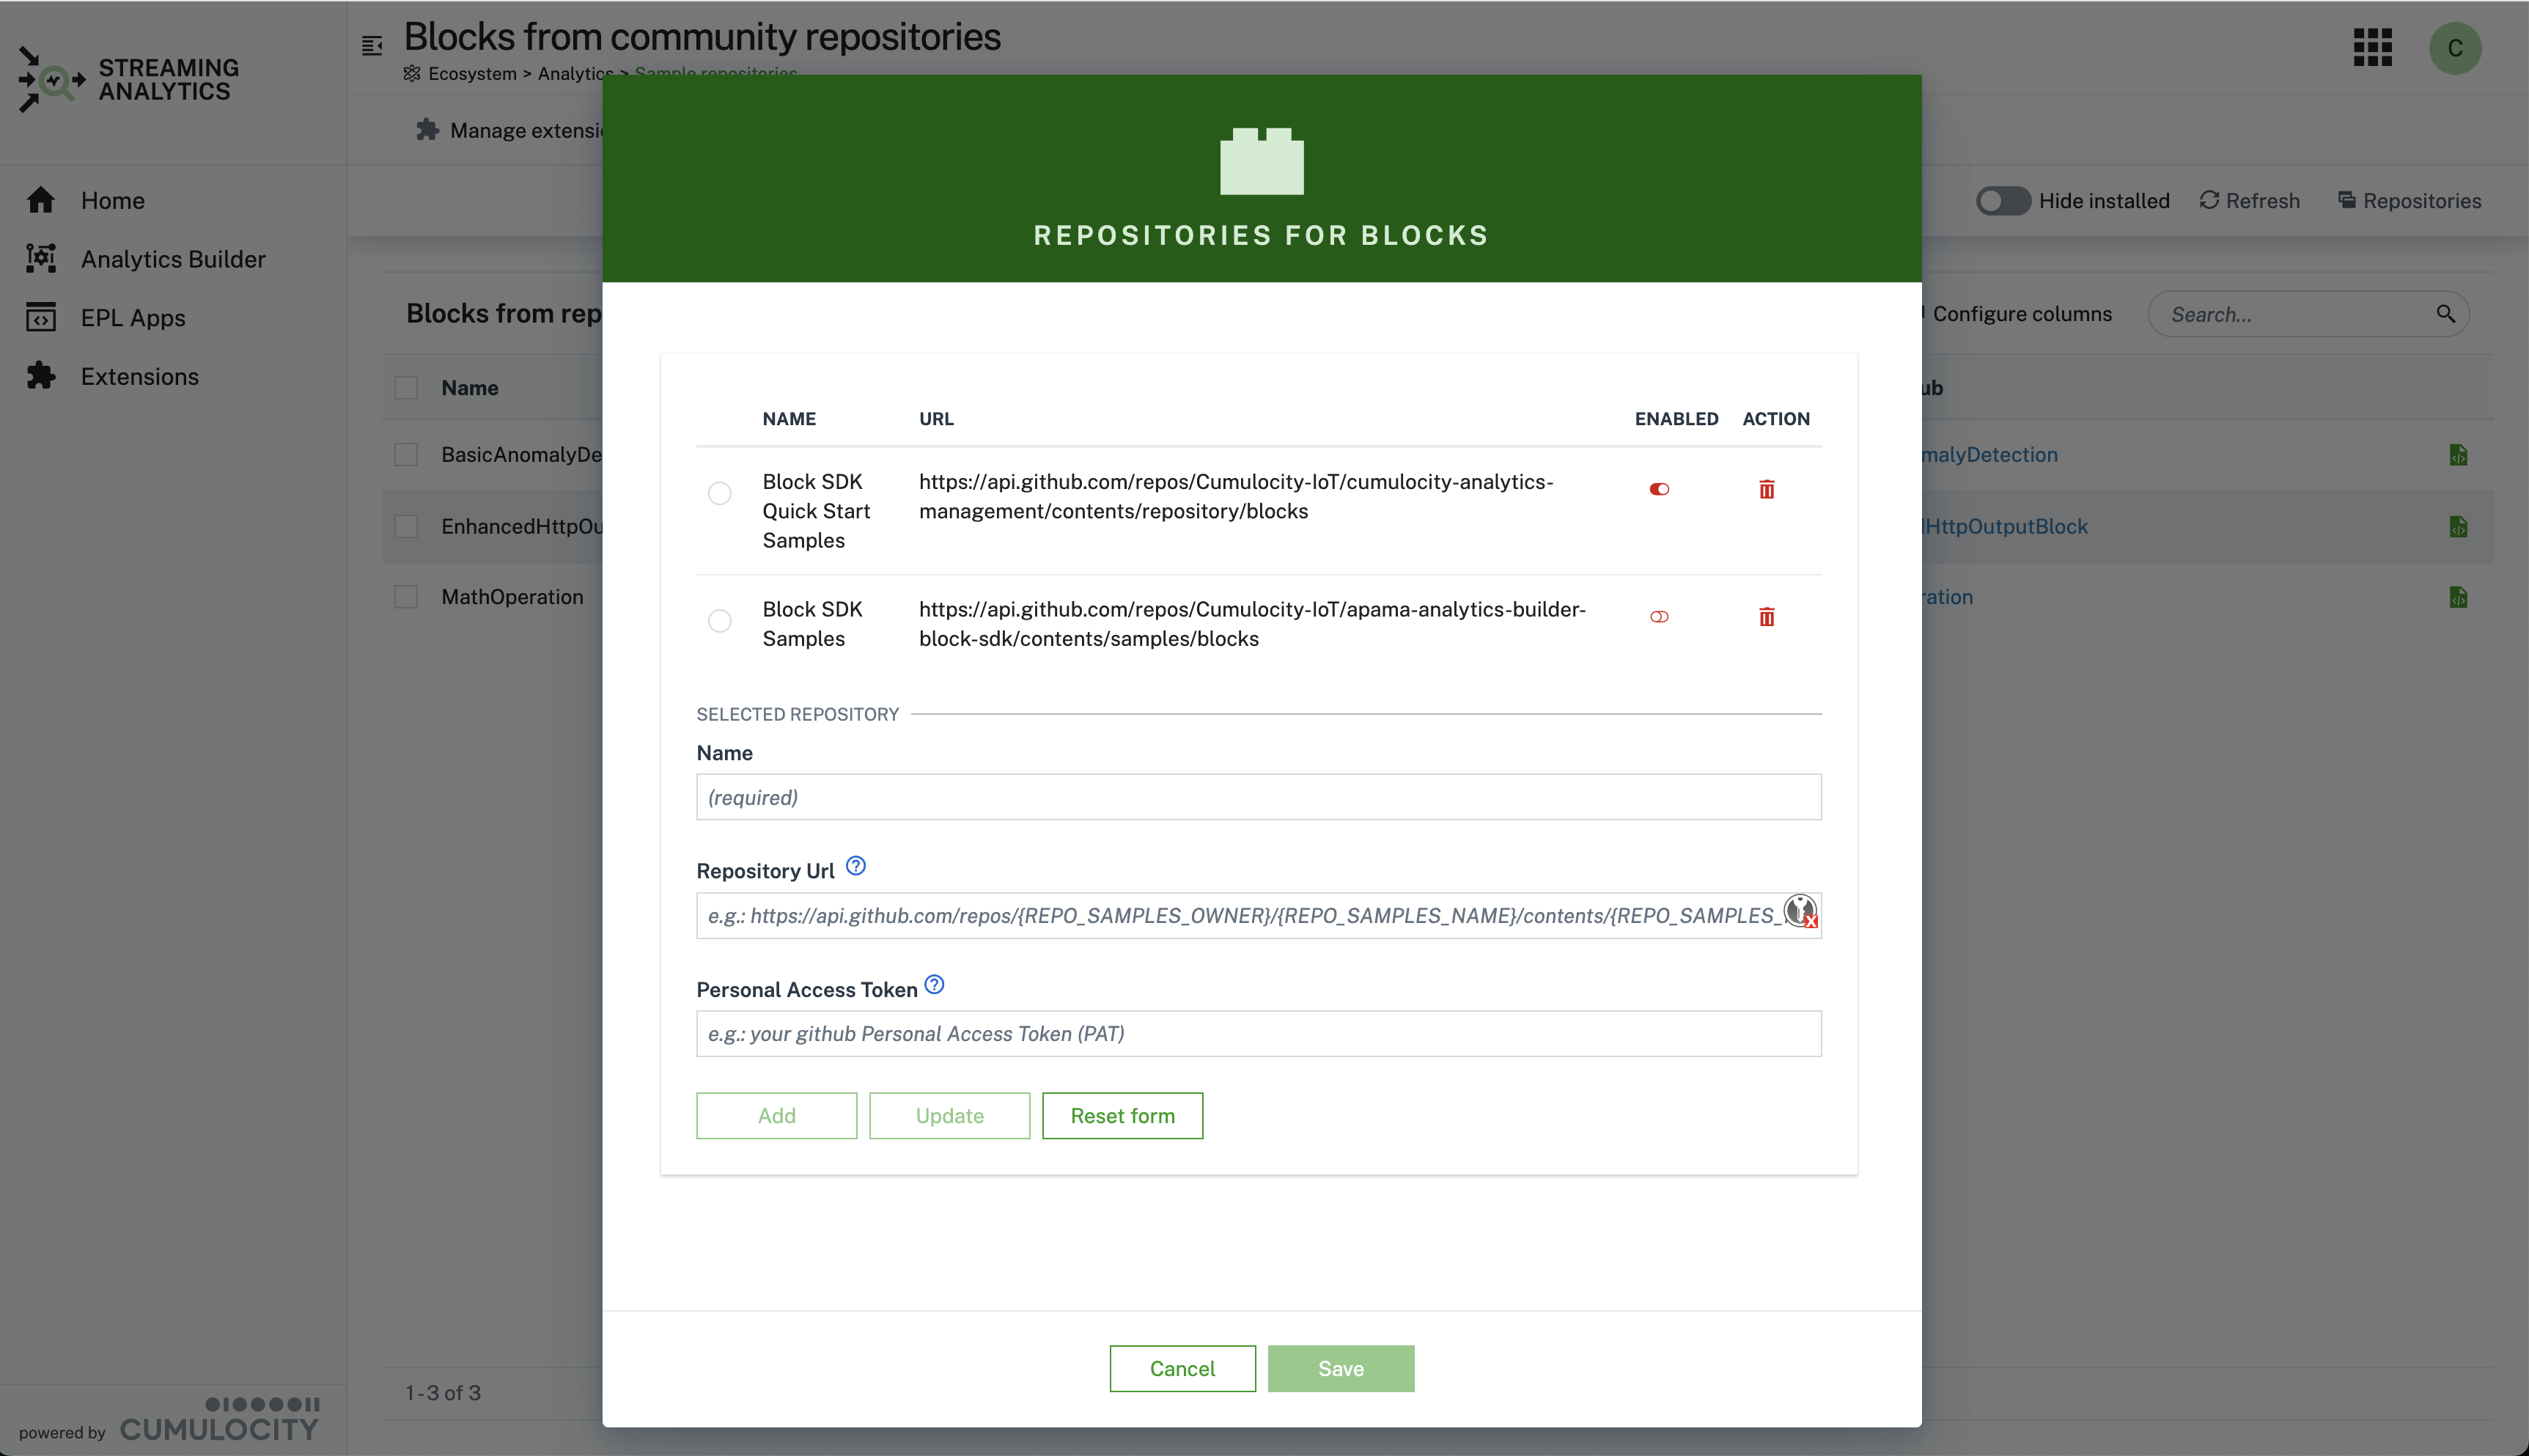Open code file icon for MathOperation row
The height and width of the screenshot is (1456, 2529).
tap(2459, 597)
